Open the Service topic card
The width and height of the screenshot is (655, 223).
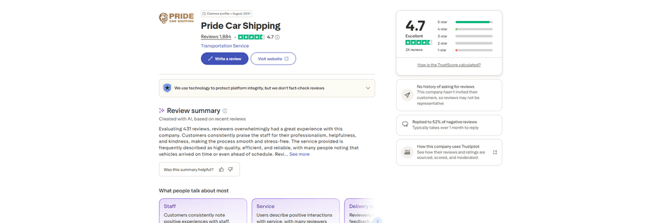(296, 211)
